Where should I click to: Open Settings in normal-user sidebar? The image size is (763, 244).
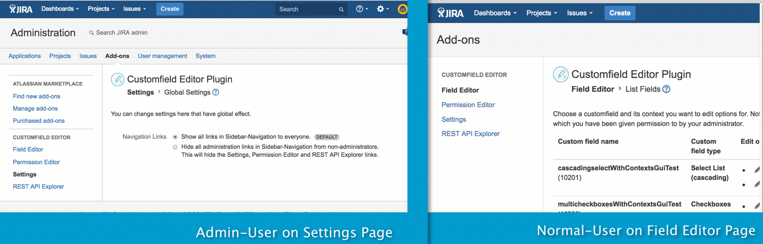click(x=454, y=120)
